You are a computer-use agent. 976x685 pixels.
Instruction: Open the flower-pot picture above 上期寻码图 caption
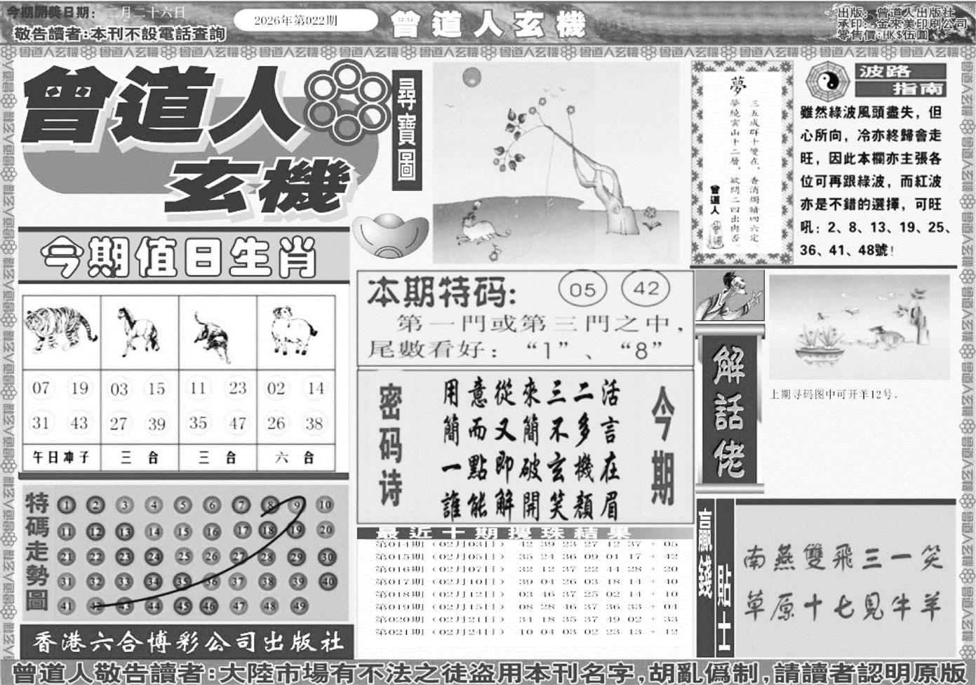click(x=859, y=327)
